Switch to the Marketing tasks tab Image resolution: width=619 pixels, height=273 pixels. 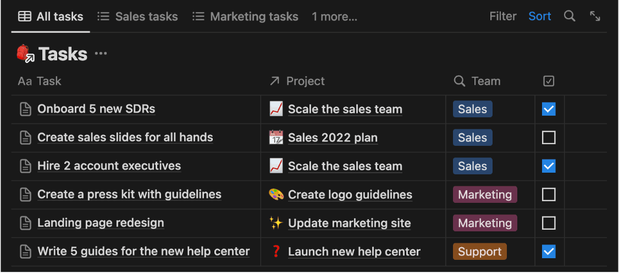[245, 17]
